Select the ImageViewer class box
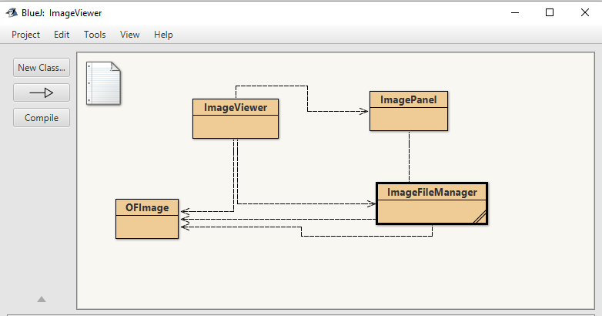This screenshot has width=602, height=316. point(236,119)
